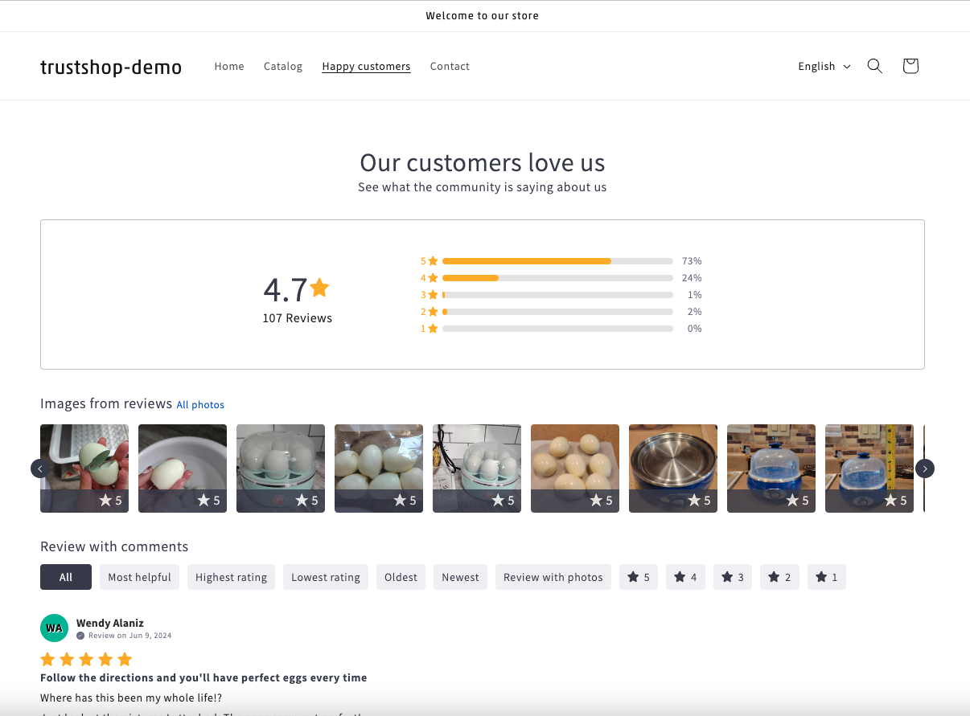The width and height of the screenshot is (970, 716).
Task: Click Wendy Alaniz's WA avatar
Action: [54, 628]
